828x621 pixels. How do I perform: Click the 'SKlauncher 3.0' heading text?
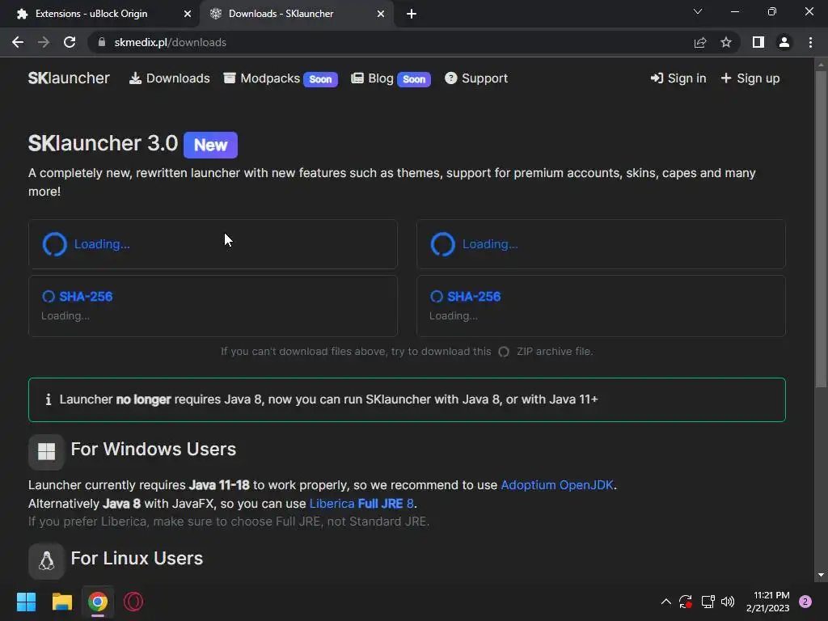(103, 143)
